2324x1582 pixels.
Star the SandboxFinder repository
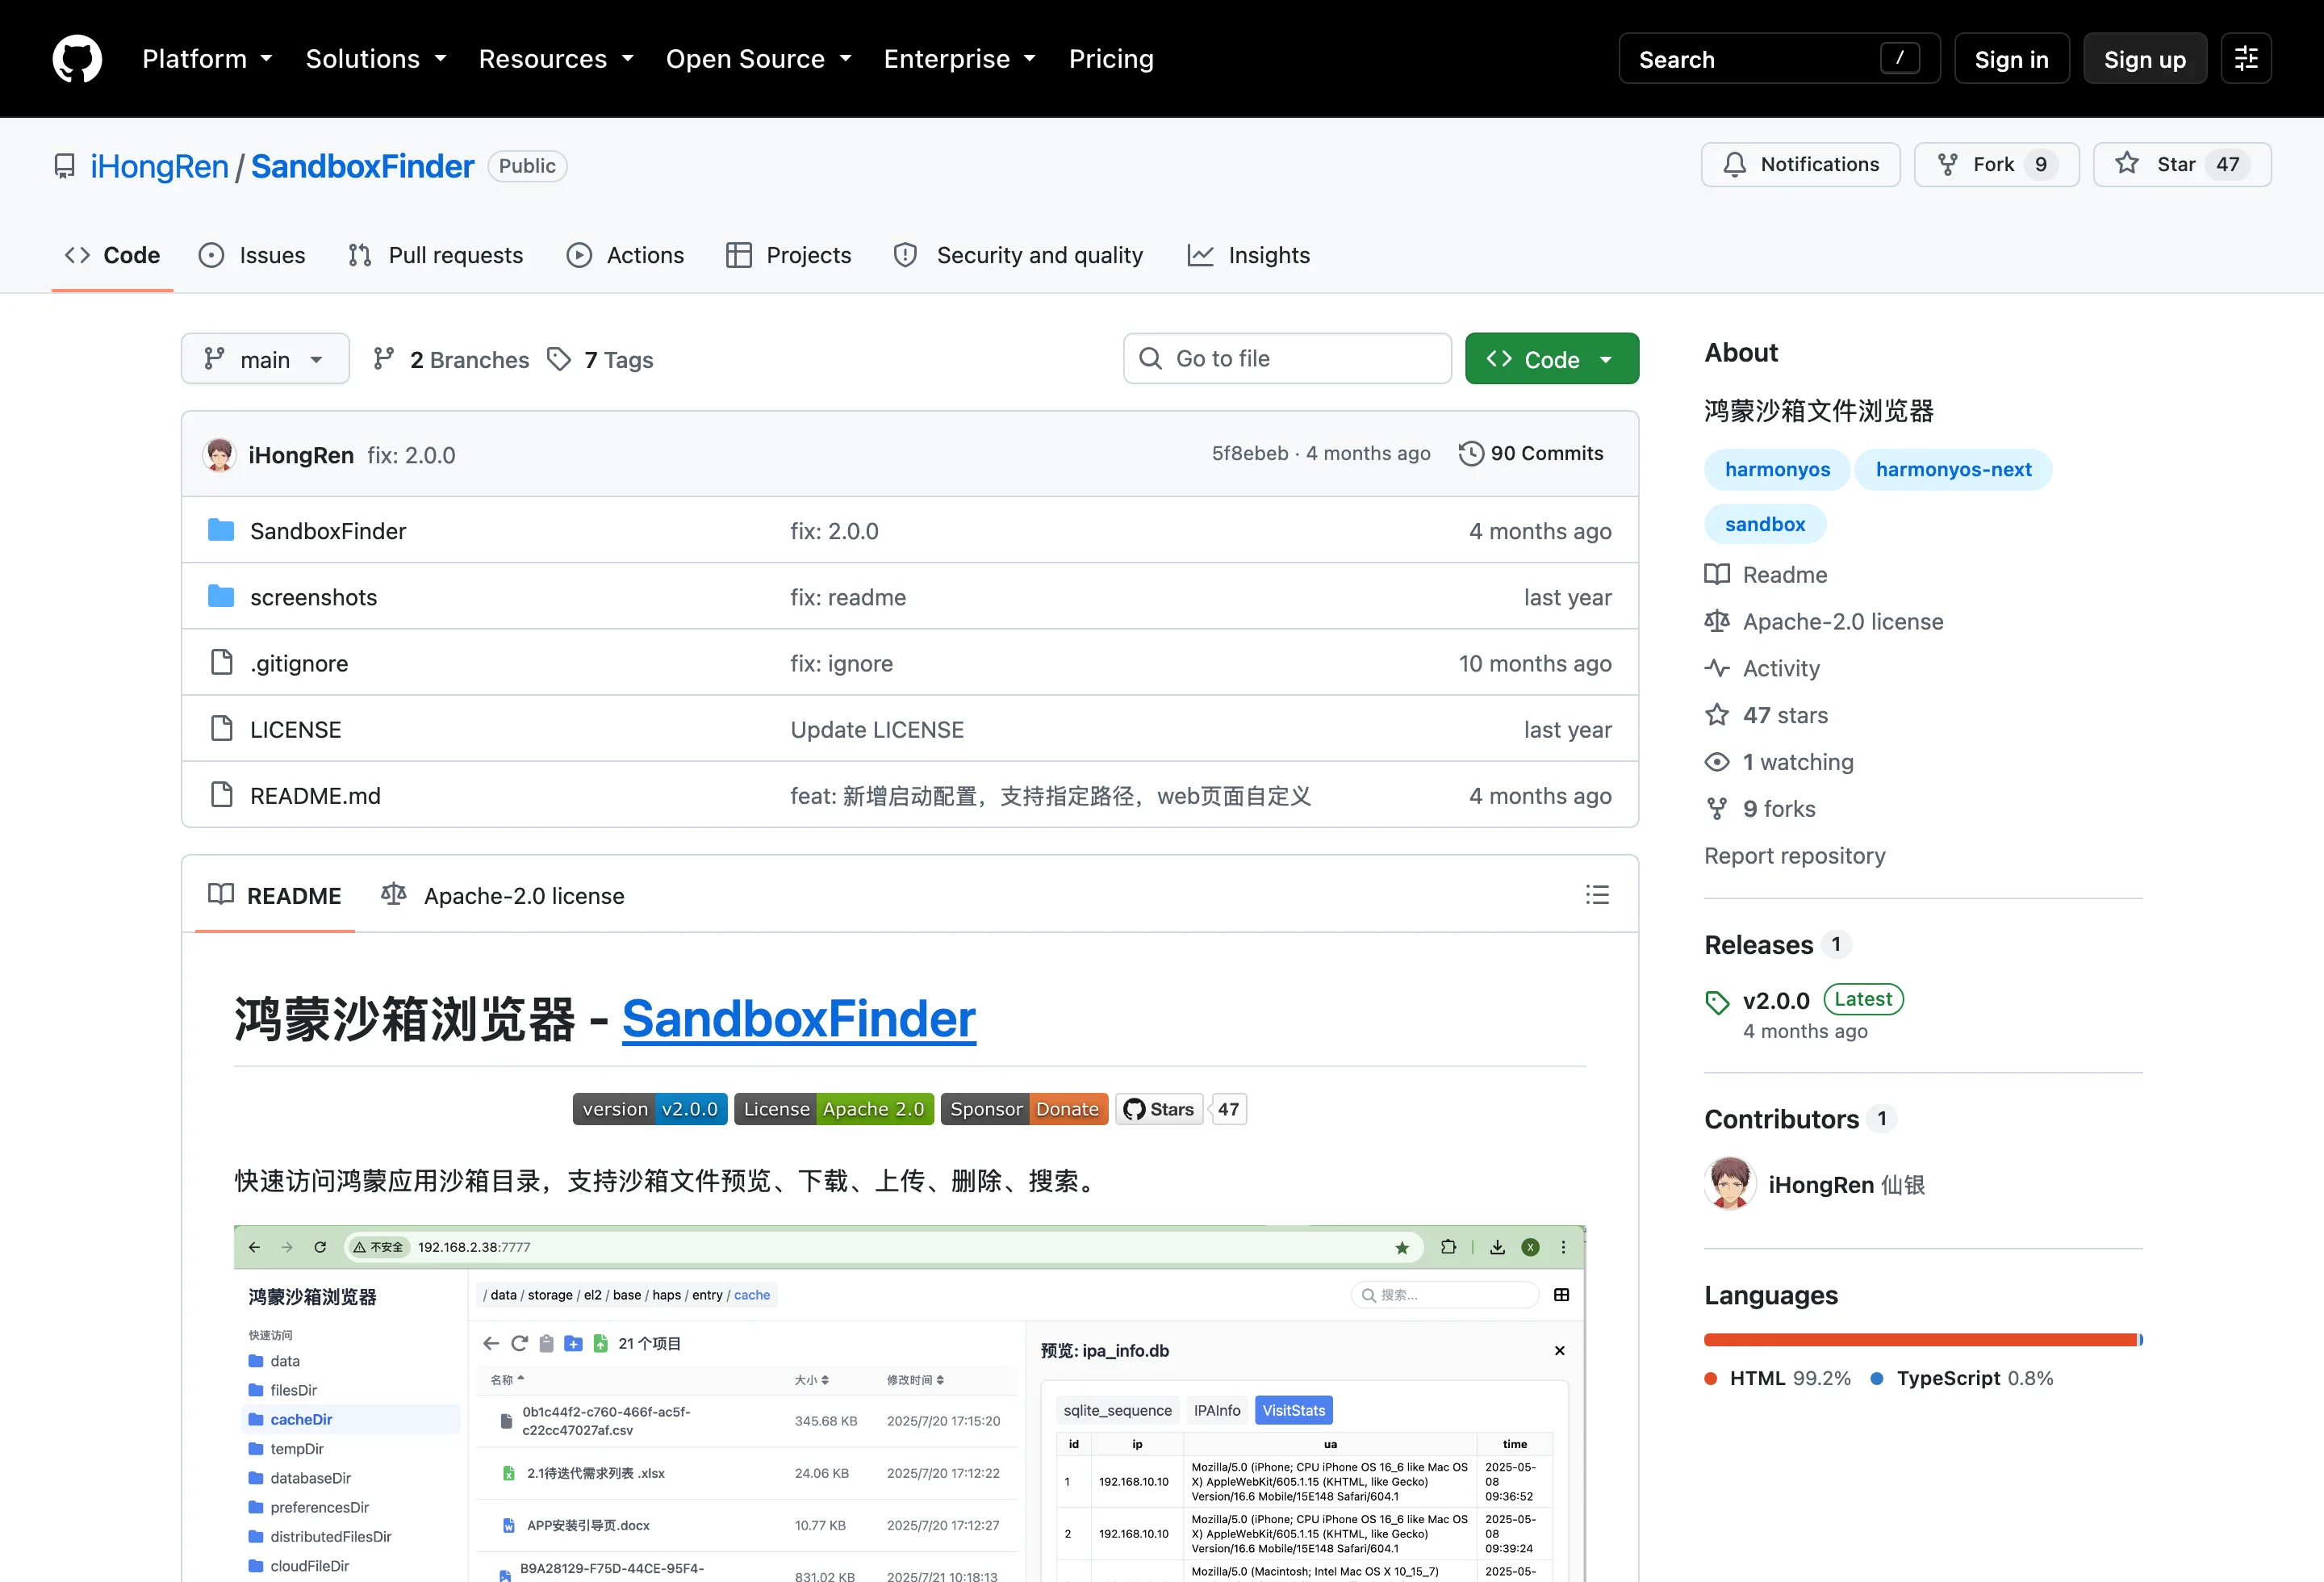click(x=2182, y=165)
